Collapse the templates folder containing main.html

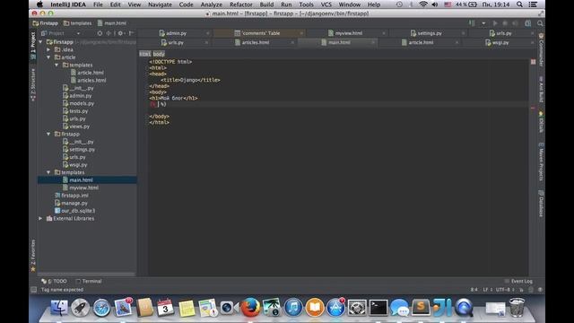[x=48, y=172]
